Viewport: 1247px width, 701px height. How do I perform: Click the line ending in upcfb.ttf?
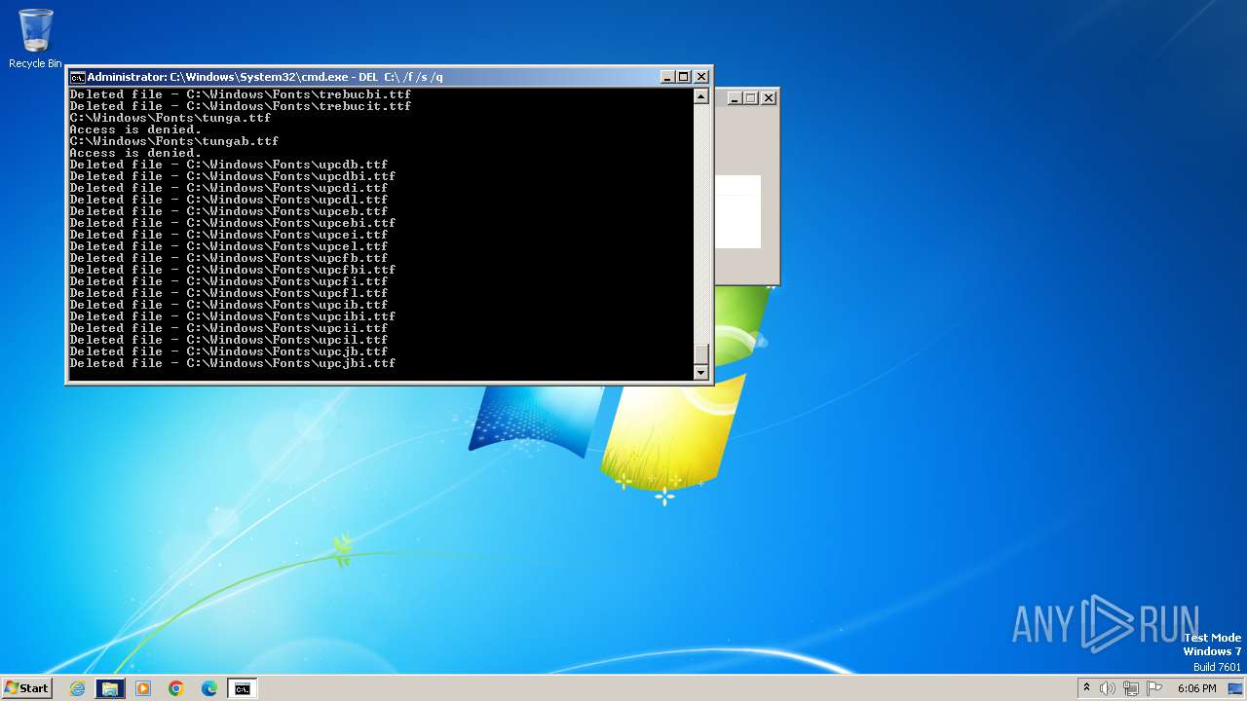point(229,258)
